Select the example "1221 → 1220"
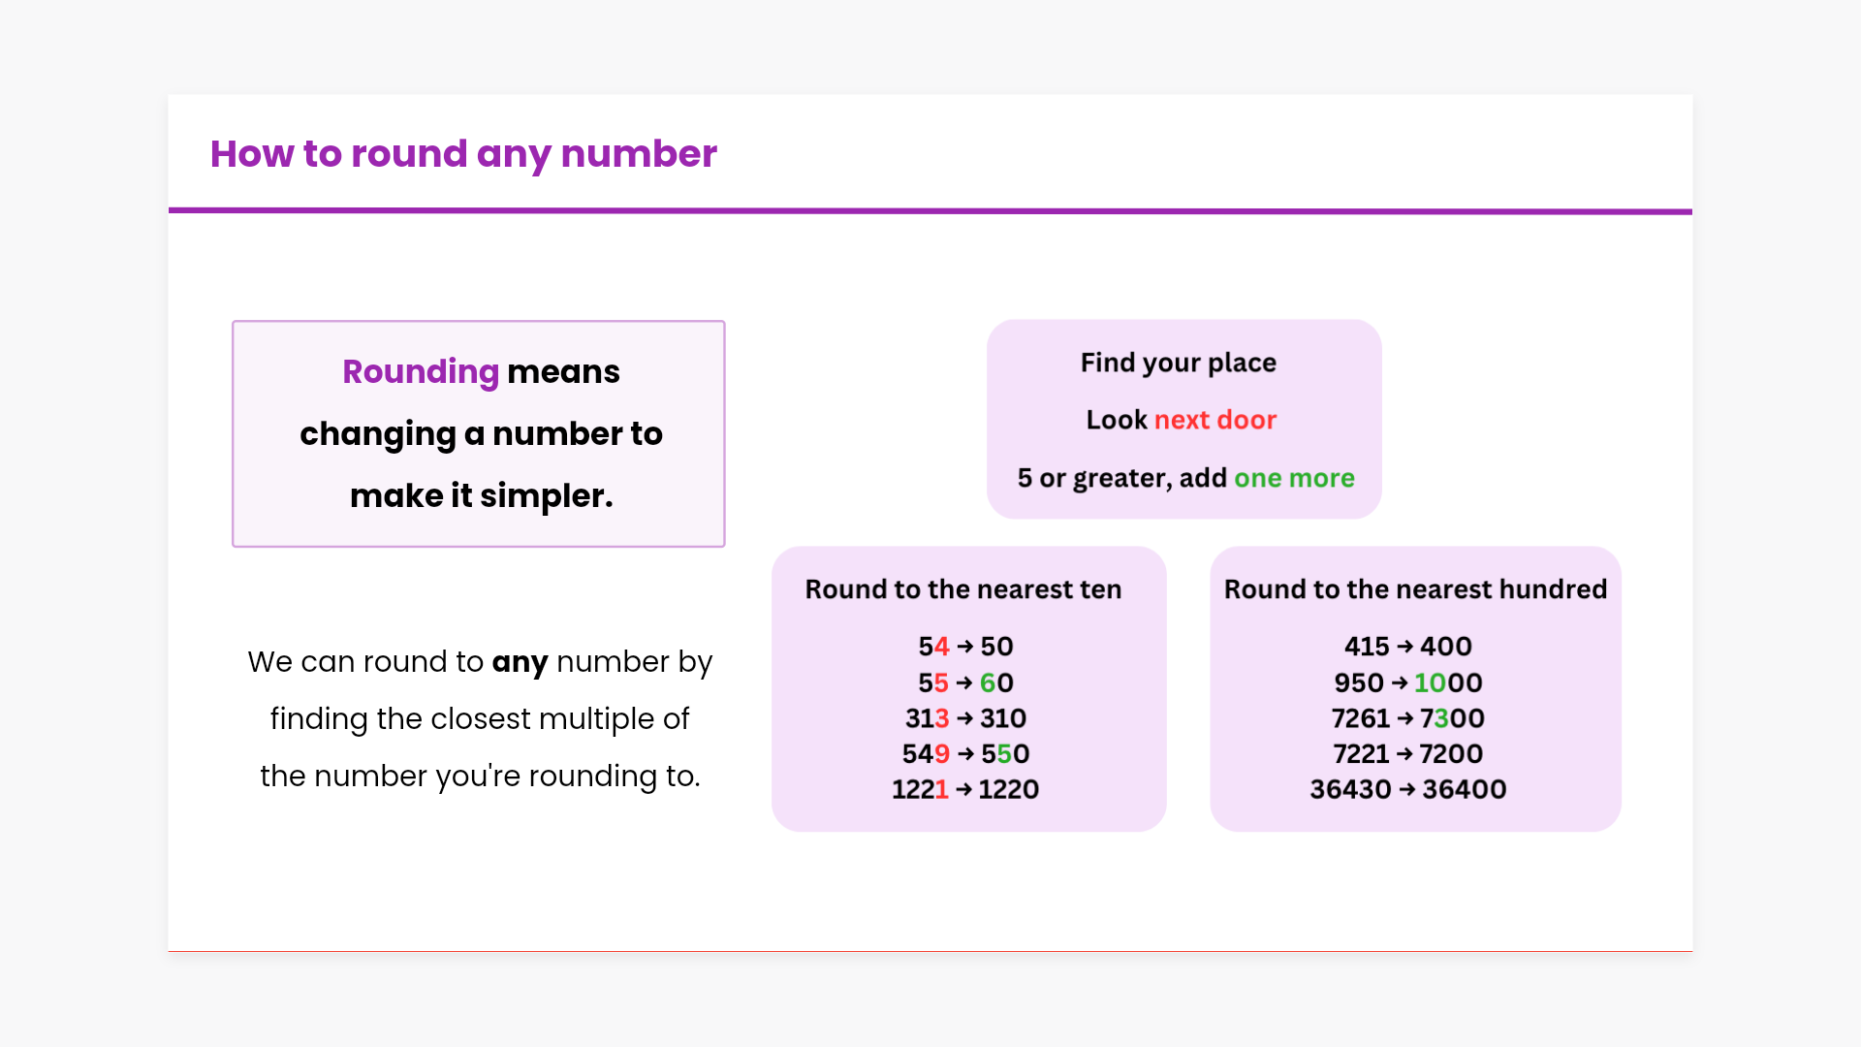Viewport: 1861px width, 1047px height. coord(965,790)
